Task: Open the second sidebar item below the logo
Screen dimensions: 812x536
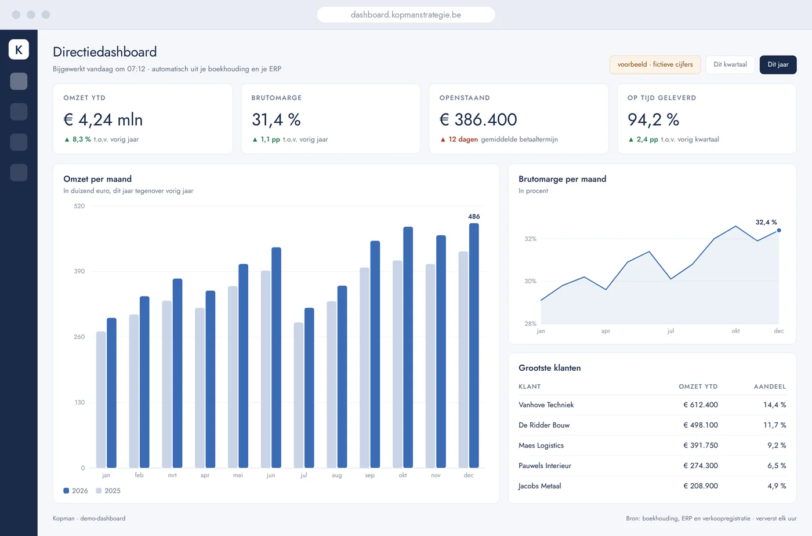Action: (x=19, y=112)
